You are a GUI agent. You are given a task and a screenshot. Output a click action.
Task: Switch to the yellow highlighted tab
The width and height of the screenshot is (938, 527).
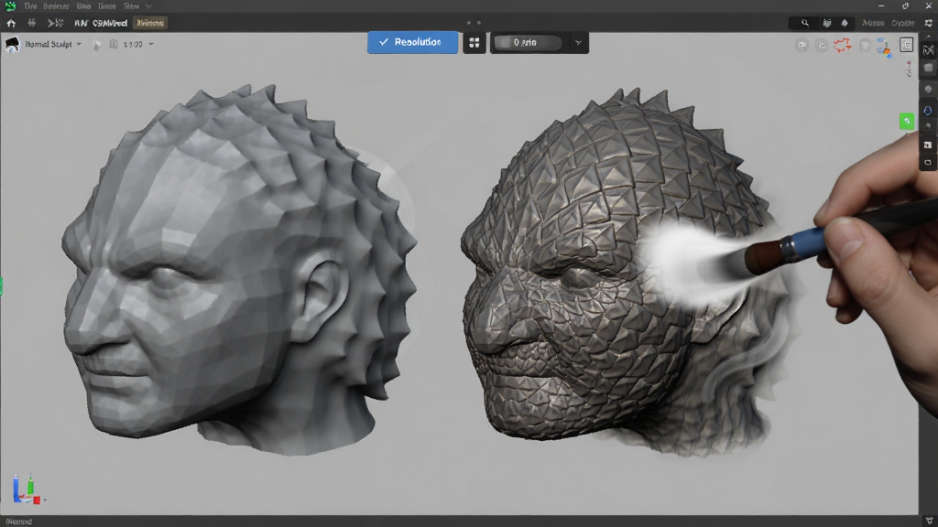coord(150,23)
